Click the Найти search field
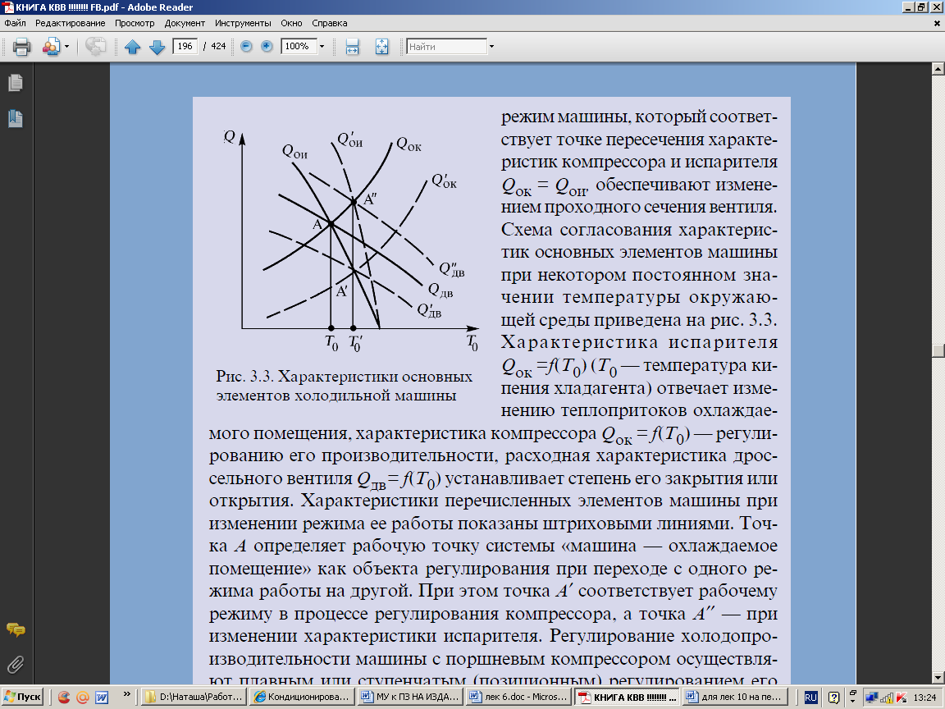The height and width of the screenshot is (709, 945). pos(446,47)
